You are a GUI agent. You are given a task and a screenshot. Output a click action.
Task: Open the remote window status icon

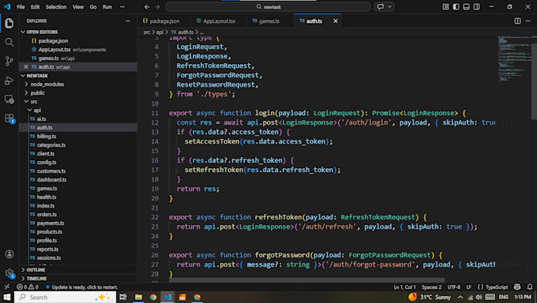pos(7,287)
